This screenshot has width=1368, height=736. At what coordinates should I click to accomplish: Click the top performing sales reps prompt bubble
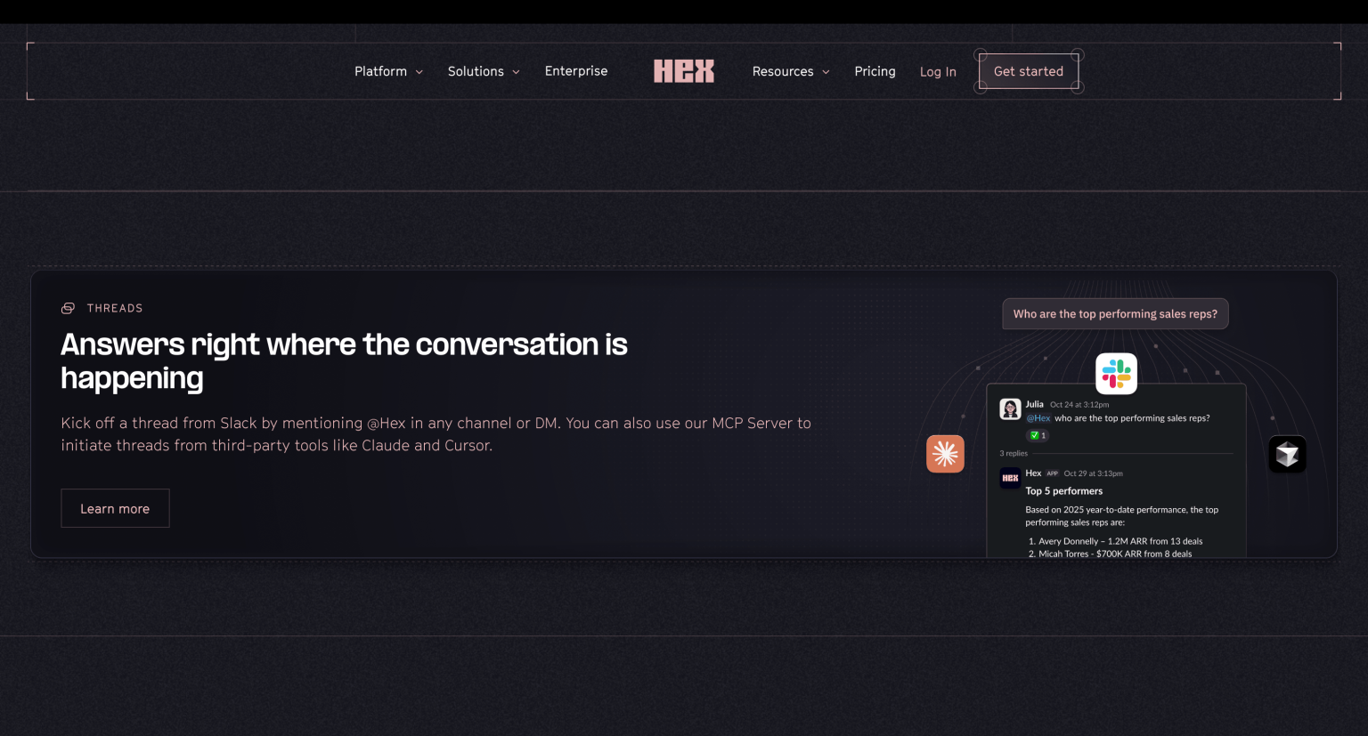pyautogui.click(x=1115, y=314)
